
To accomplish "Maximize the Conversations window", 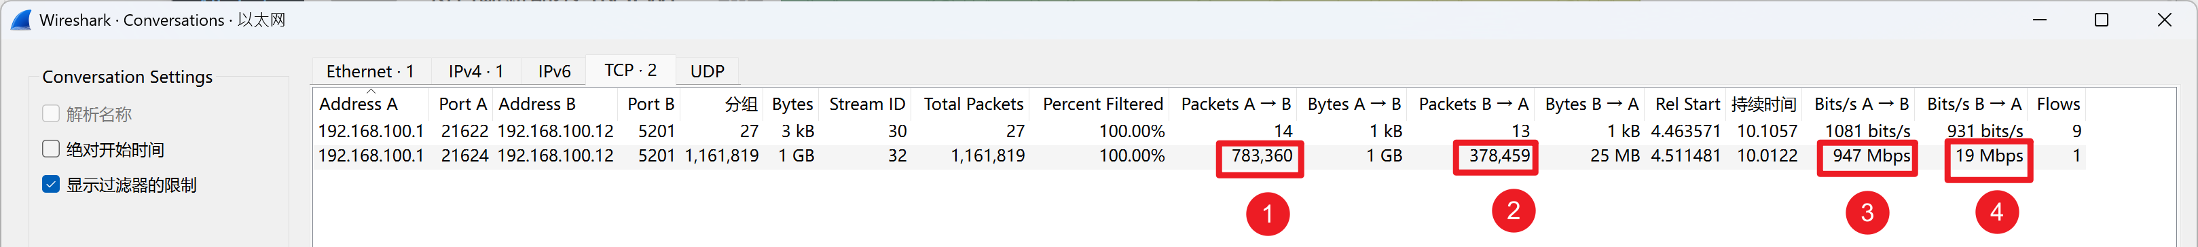I will 2102,20.
